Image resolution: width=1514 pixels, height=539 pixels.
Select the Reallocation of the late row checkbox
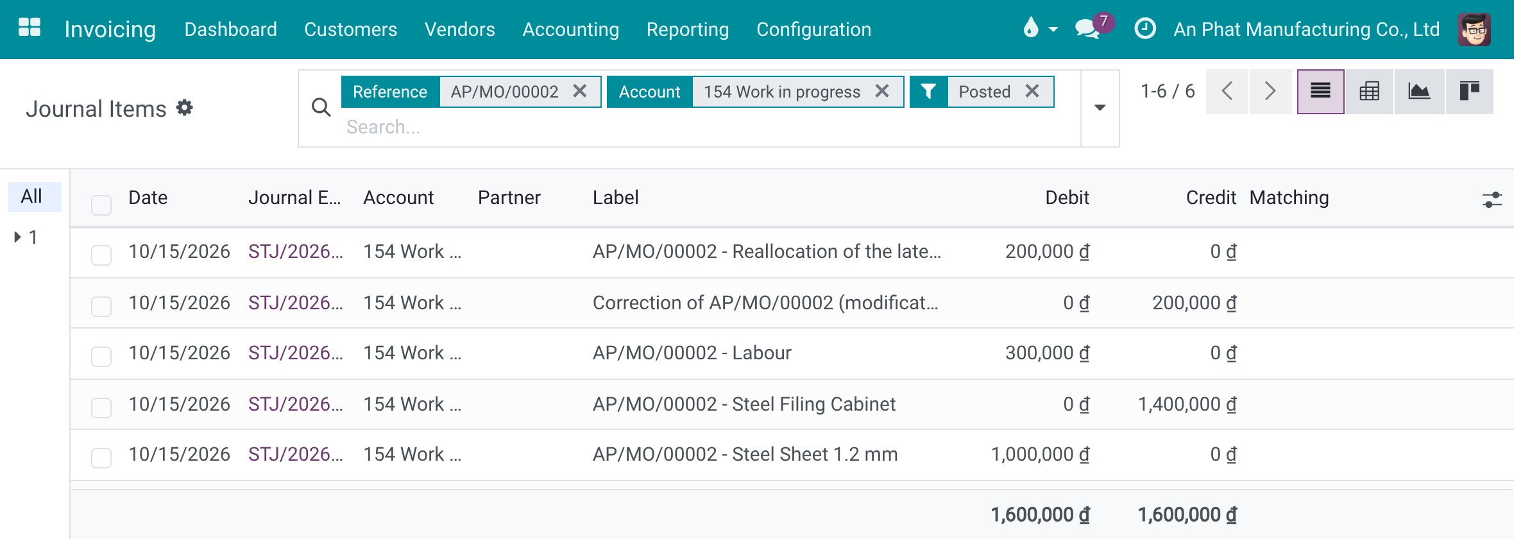[x=101, y=255]
